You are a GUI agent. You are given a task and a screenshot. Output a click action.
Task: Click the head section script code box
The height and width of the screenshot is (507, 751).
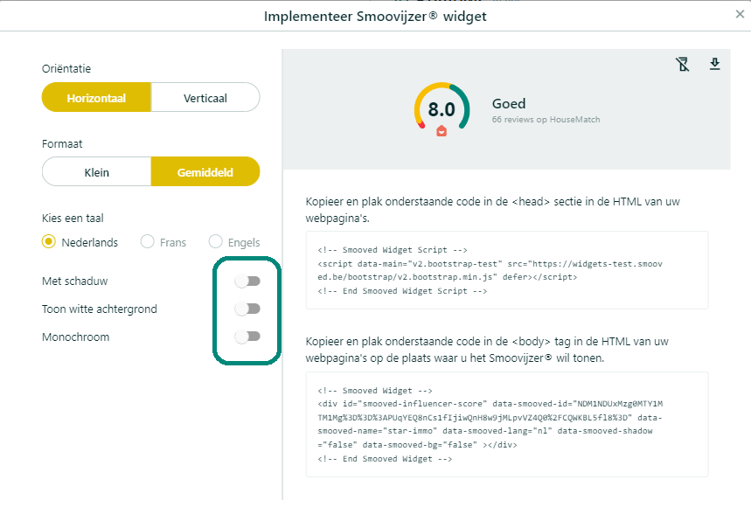(x=507, y=270)
